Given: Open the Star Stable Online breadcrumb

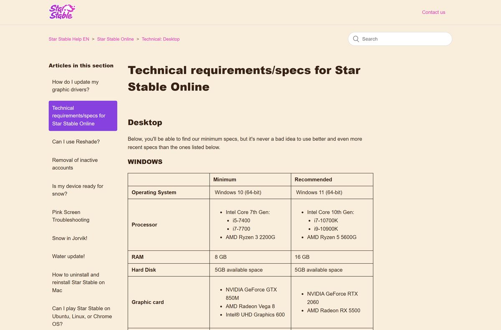Looking at the screenshot, I should (116, 39).
